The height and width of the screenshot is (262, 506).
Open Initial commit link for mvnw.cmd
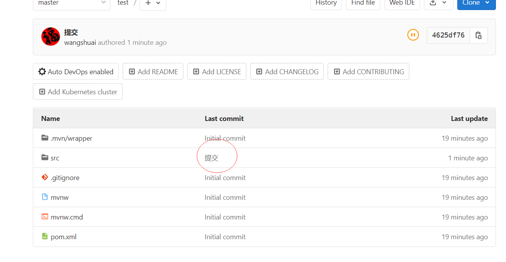pyautogui.click(x=225, y=217)
